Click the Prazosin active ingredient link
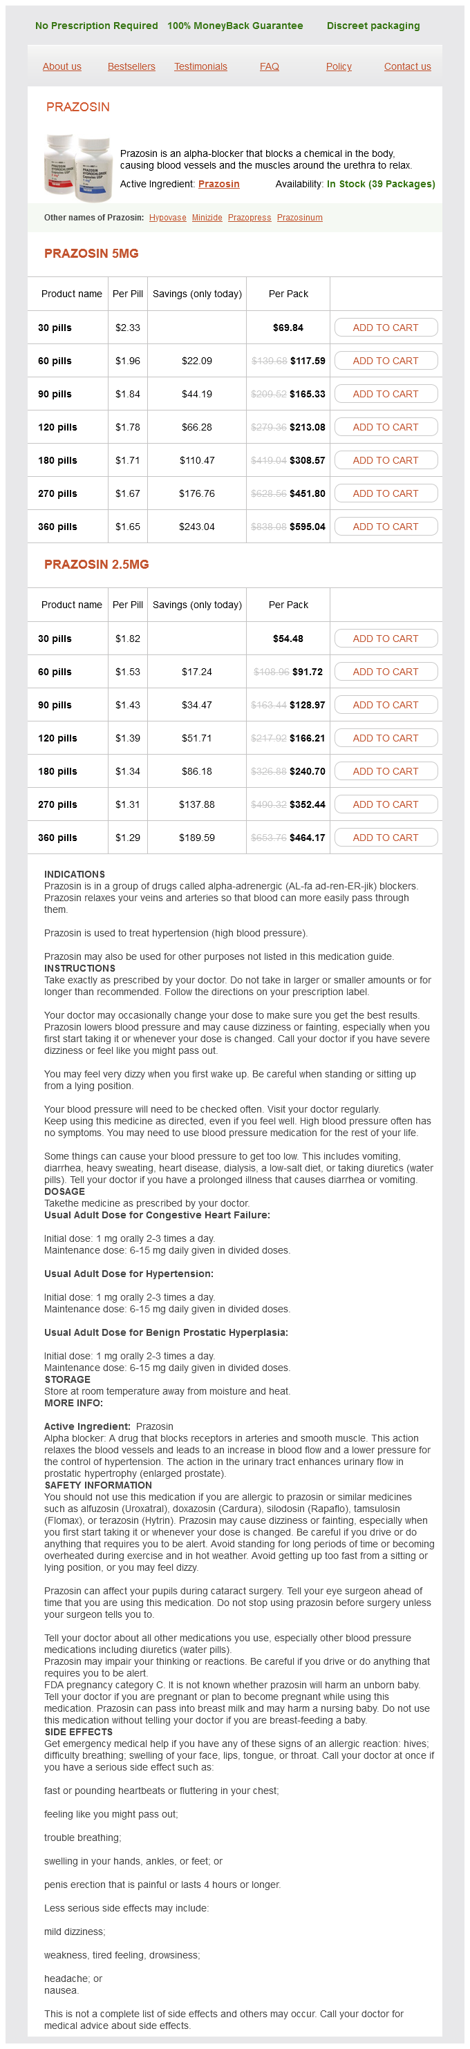The image size is (470, 2049). [x=218, y=184]
